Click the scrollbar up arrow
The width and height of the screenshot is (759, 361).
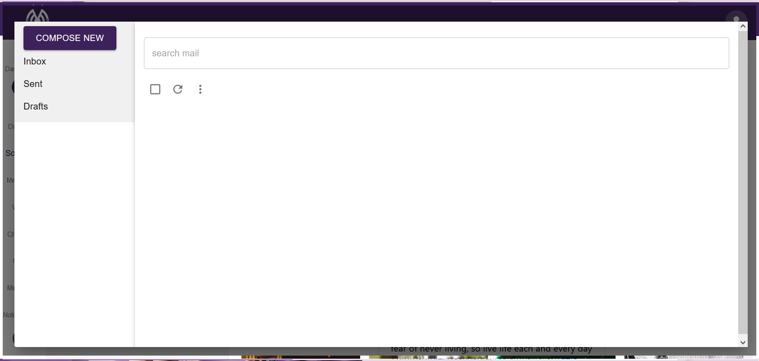click(x=743, y=27)
